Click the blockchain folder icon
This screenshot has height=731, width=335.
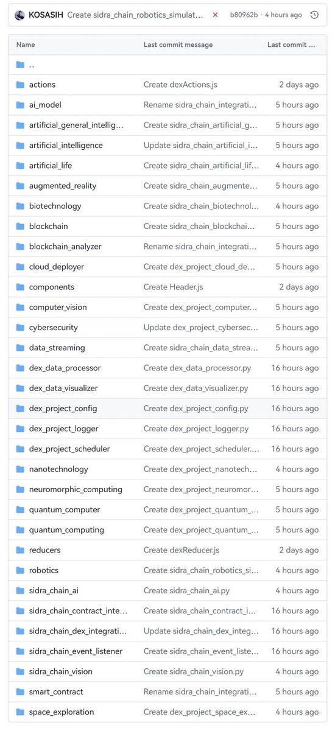tap(20, 226)
